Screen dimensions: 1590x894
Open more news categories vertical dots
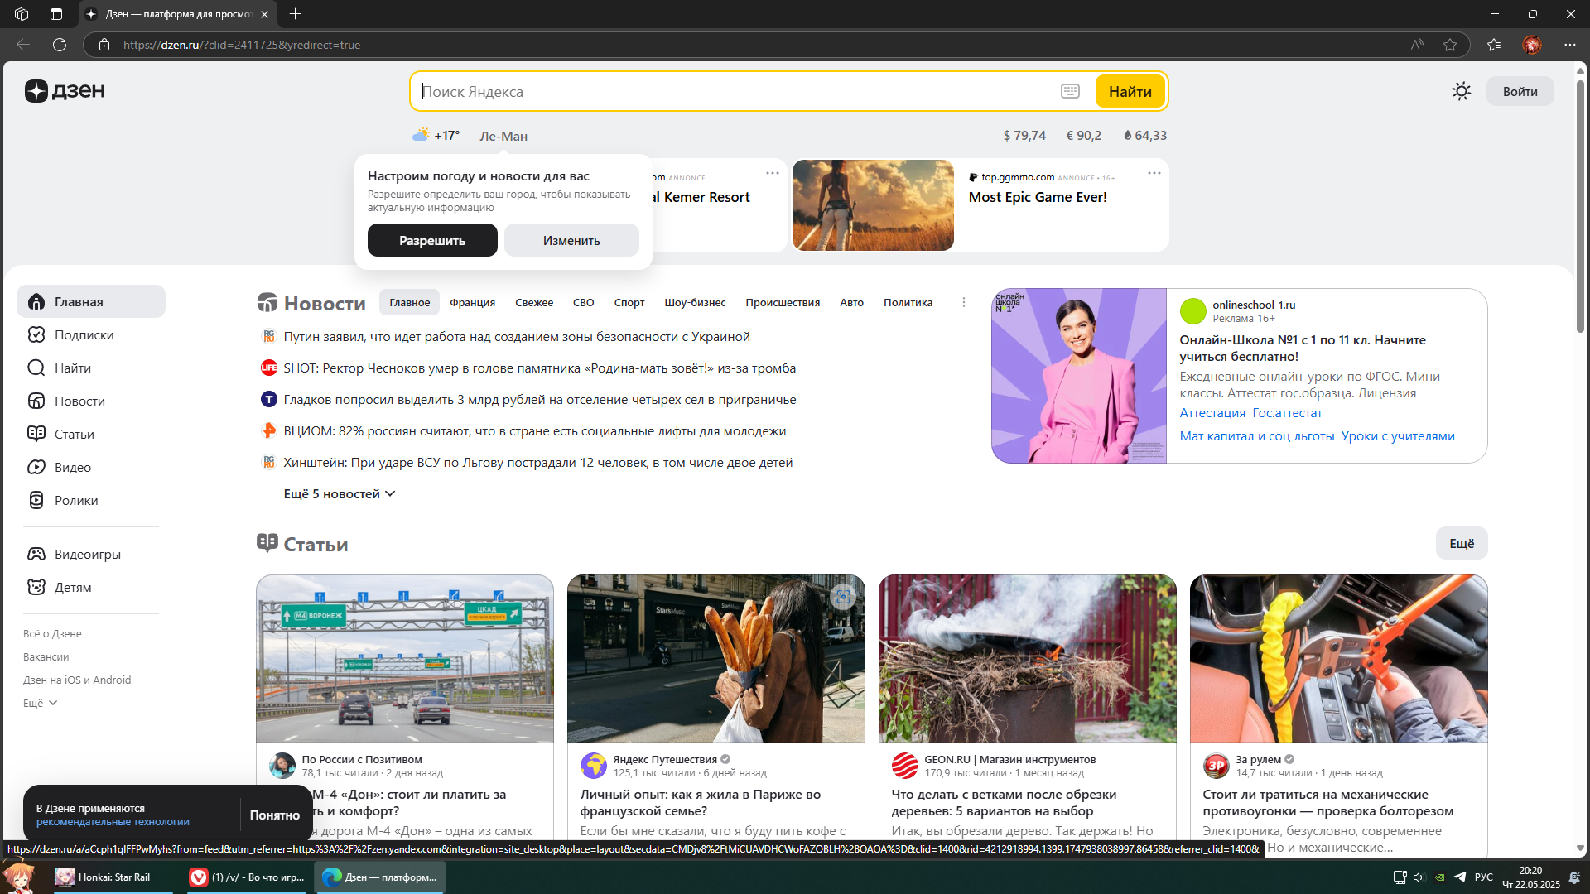[x=964, y=302]
